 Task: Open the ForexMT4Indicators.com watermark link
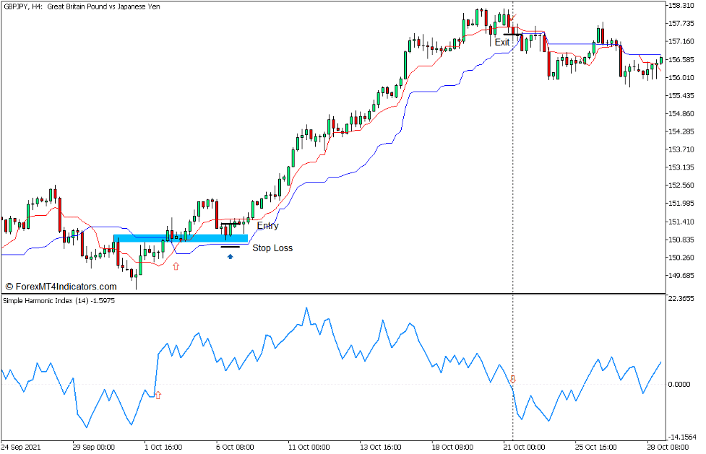(61, 287)
